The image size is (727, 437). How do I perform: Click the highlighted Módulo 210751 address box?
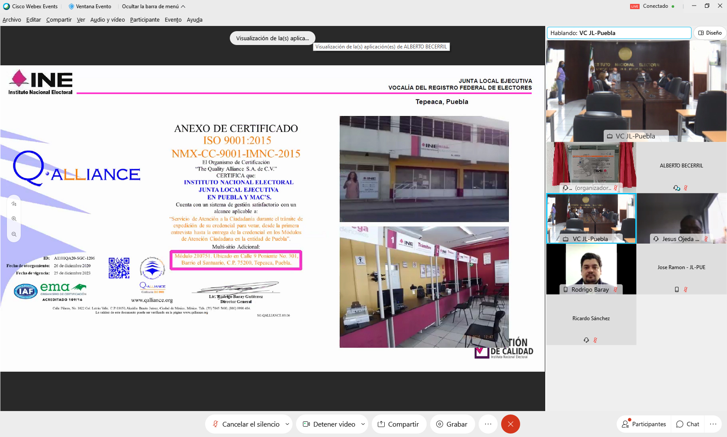pos(236,260)
